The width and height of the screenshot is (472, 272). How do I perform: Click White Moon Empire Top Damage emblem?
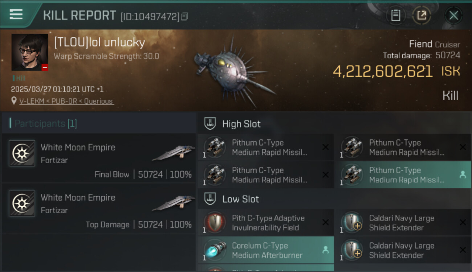(x=22, y=203)
